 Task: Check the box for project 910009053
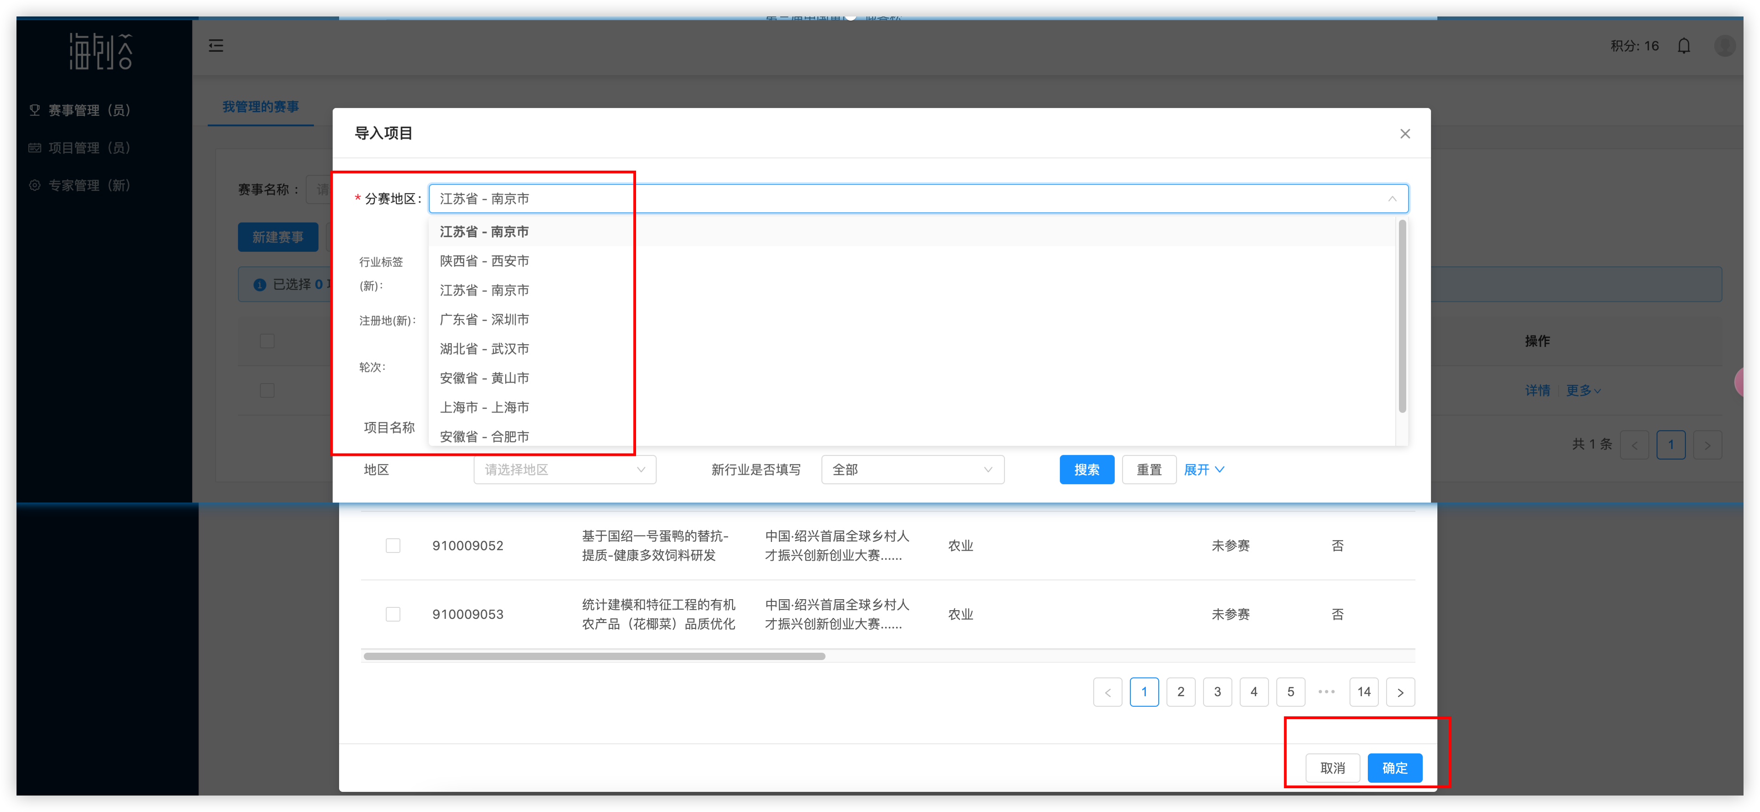pyautogui.click(x=393, y=614)
